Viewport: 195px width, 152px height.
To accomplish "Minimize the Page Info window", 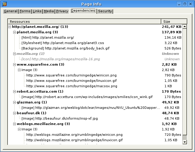I will pos(179,4).
